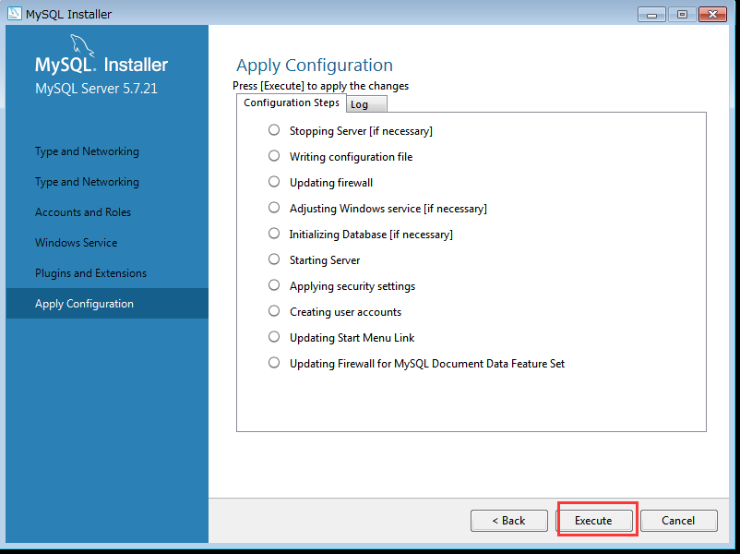Click the 'Writing configuration file' text

pos(352,157)
